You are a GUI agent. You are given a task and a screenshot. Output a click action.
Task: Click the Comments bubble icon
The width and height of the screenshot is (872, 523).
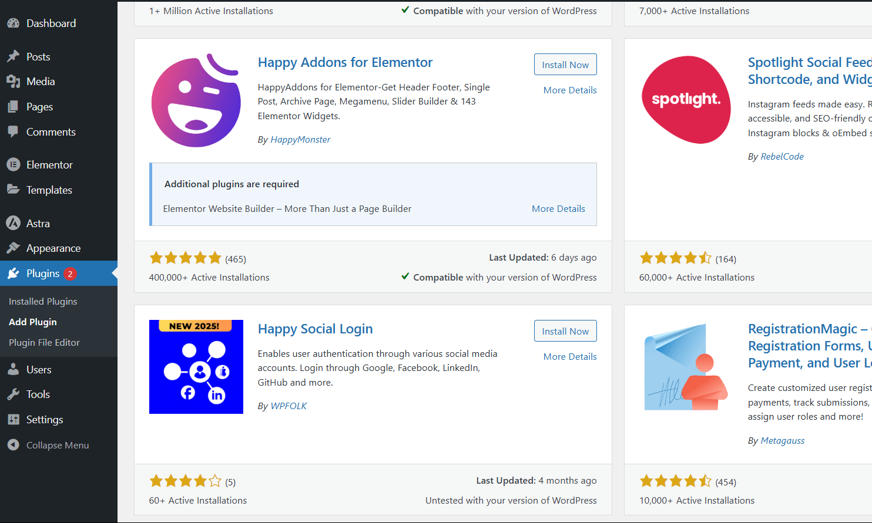14,132
